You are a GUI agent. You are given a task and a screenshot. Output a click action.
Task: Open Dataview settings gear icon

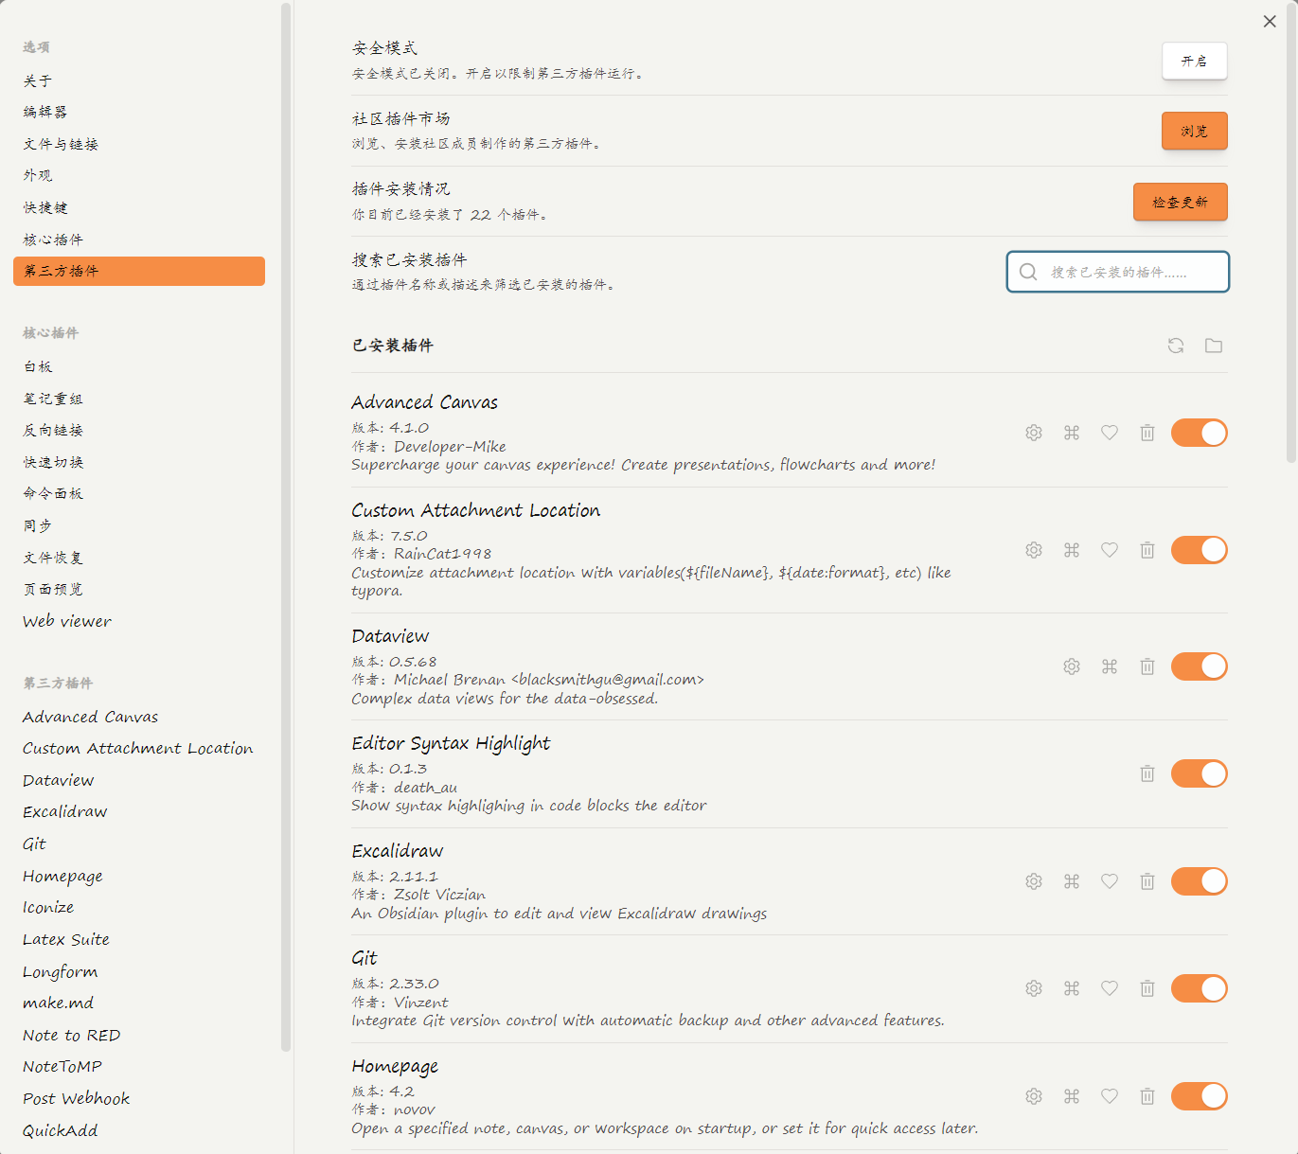coord(1072,666)
